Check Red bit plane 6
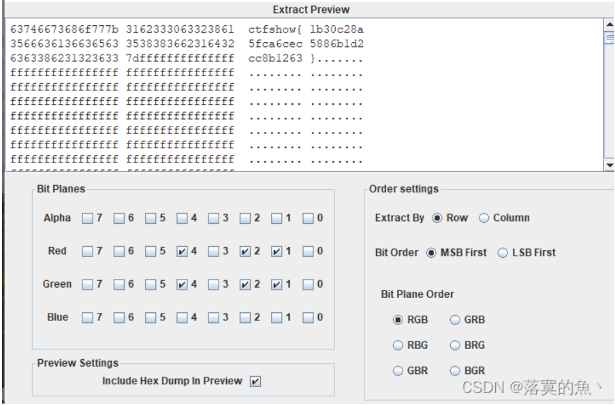 [119, 252]
